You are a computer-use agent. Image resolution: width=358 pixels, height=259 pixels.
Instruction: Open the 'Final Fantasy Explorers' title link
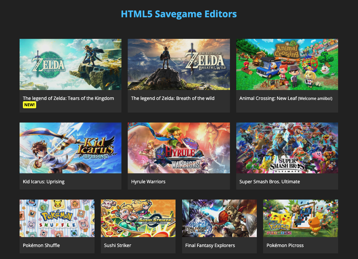click(210, 245)
